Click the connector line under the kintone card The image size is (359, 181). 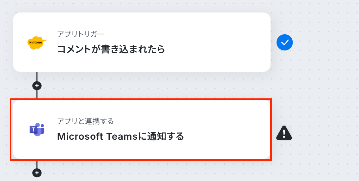click(37, 77)
